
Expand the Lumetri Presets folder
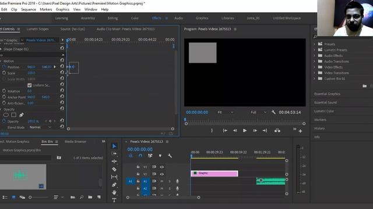(x=314, y=50)
